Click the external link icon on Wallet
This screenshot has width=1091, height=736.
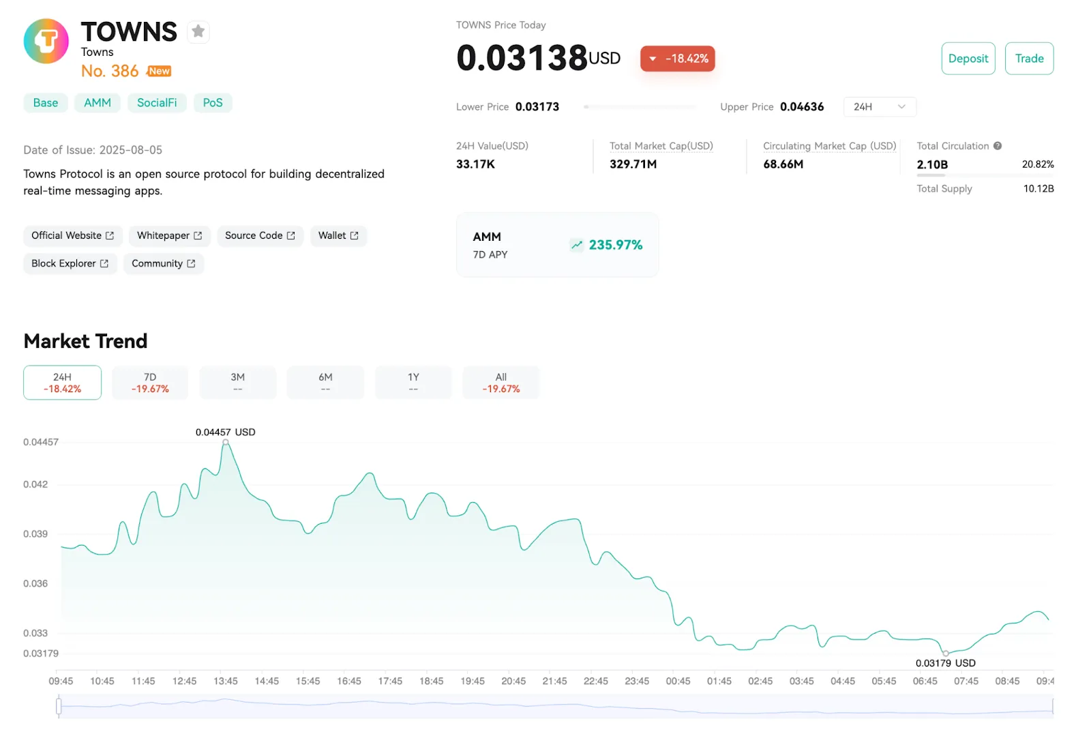pos(355,235)
